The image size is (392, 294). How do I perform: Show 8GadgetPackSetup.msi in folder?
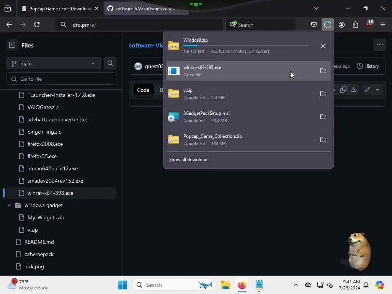pos(323,117)
